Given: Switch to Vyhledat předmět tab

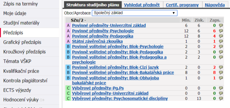Looking at the screenshot, I should tap(142, 5).
